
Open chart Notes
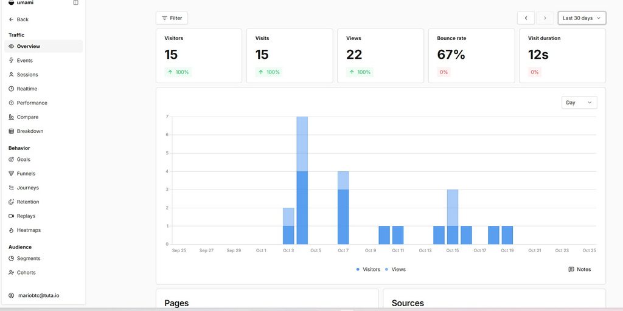click(580, 269)
